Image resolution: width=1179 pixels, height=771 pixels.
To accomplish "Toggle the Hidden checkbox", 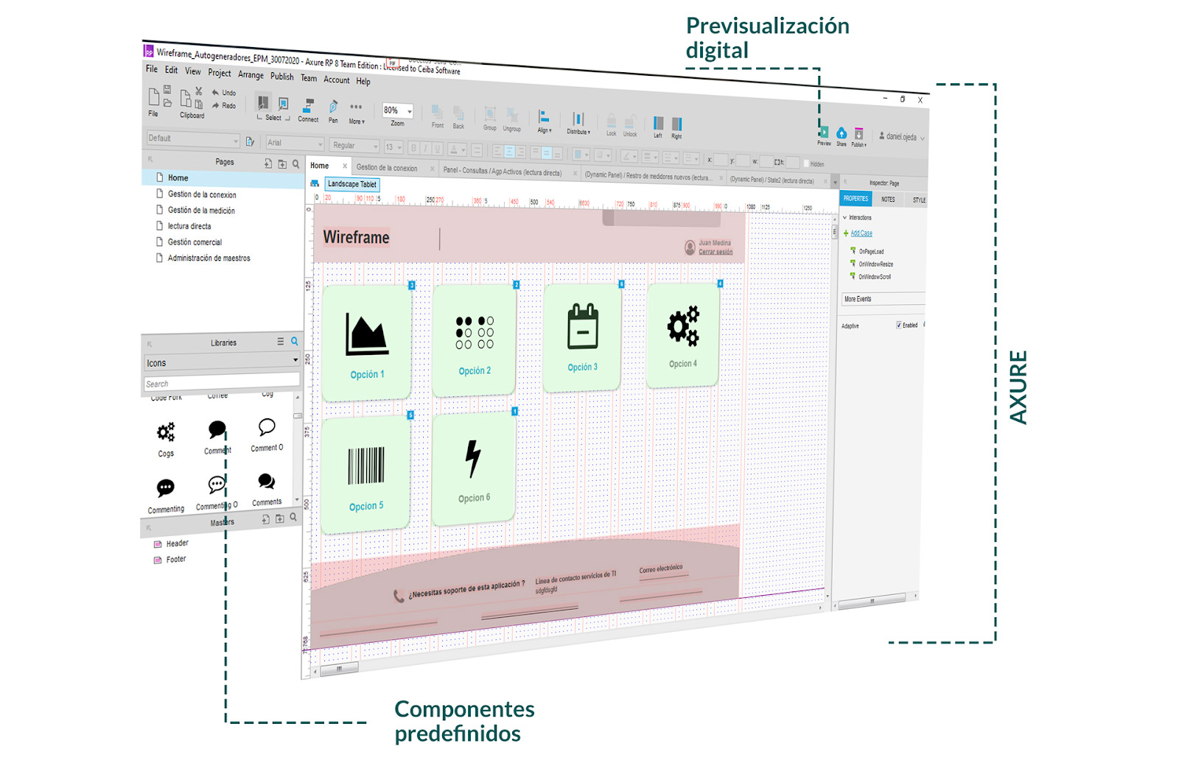I will point(806,163).
